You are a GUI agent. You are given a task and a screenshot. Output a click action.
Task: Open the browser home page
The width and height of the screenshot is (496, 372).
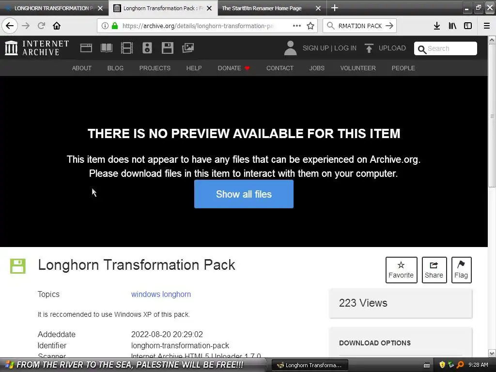[57, 26]
